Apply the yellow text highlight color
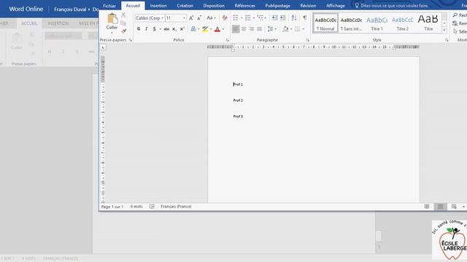This screenshot has height=262, width=467. click(205, 29)
